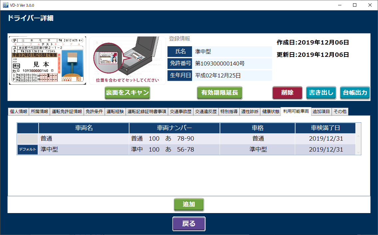Select the 交通事故歴 tab

(x=181, y=112)
